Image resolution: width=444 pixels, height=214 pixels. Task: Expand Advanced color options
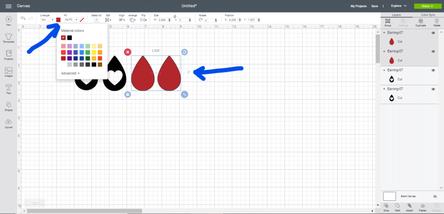70,73
